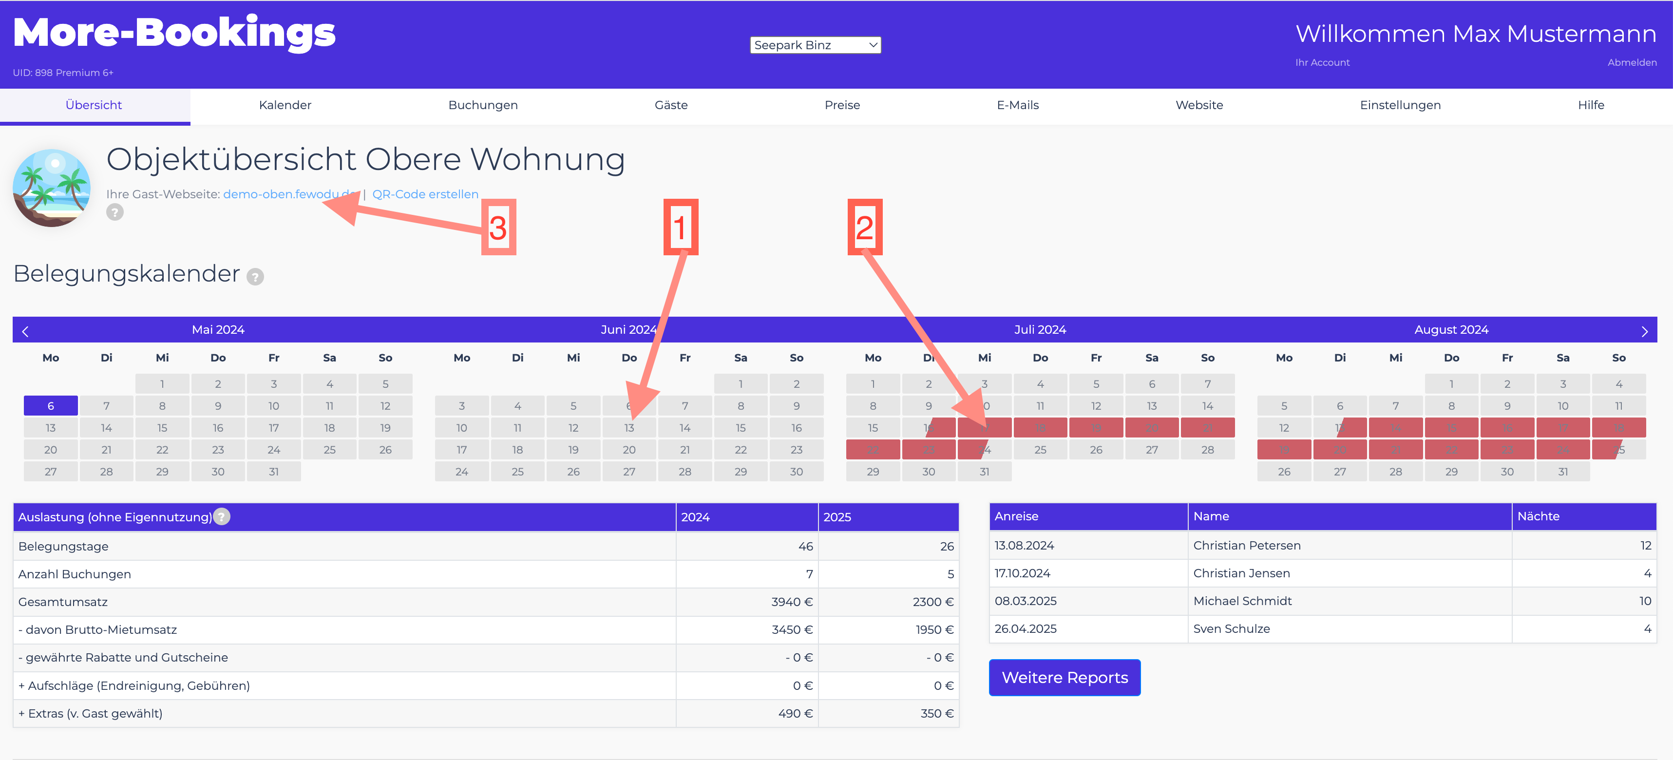Click booking row Michael Schmidt
This screenshot has height=760, width=1673.
(x=1322, y=602)
